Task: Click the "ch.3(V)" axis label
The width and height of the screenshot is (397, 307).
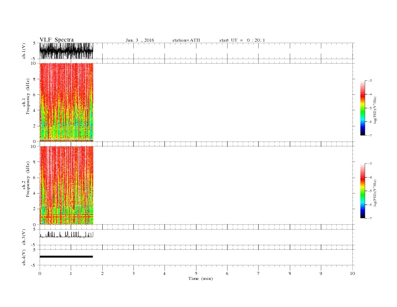Action: coord(24,237)
